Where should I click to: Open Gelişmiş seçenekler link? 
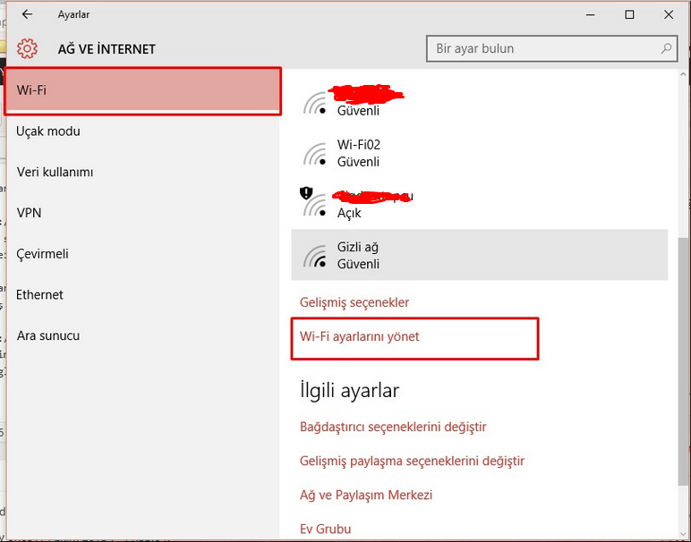354,302
